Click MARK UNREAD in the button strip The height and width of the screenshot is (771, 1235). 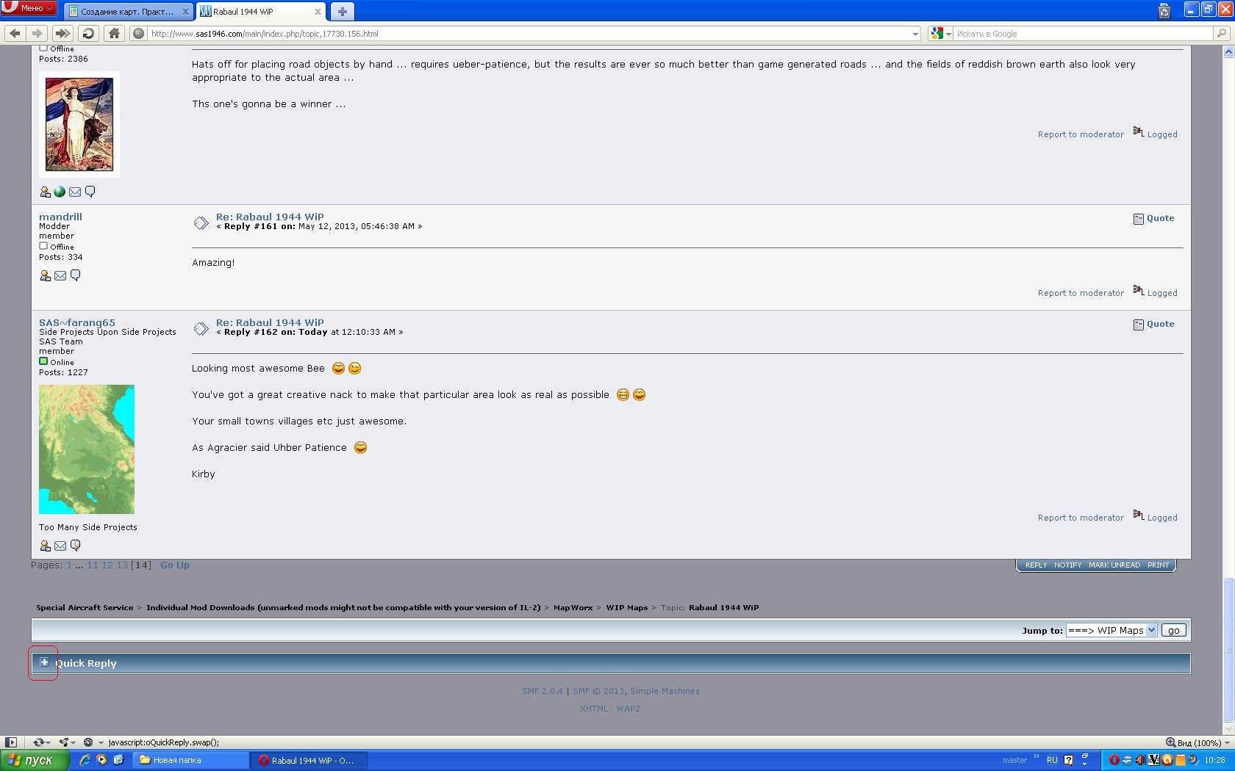click(x=1114, y=565)
